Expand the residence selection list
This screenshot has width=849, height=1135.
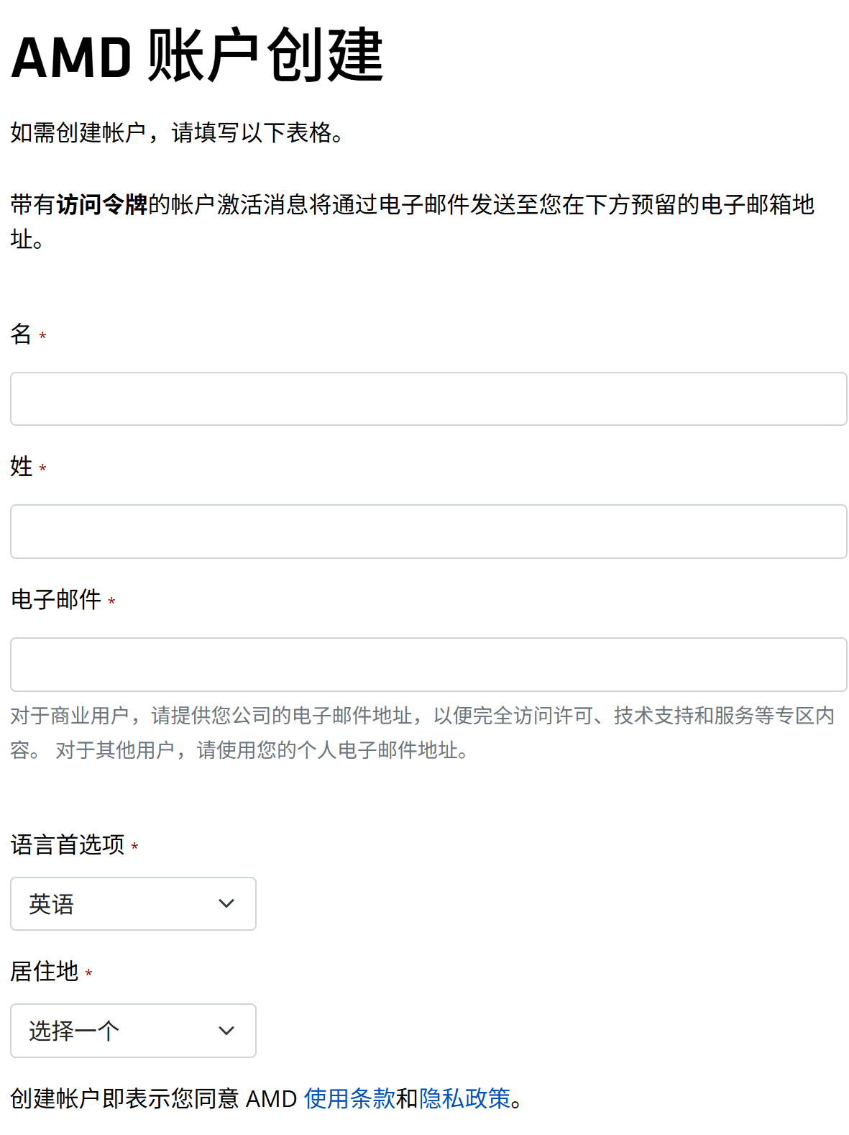(x=133, y=1030)
